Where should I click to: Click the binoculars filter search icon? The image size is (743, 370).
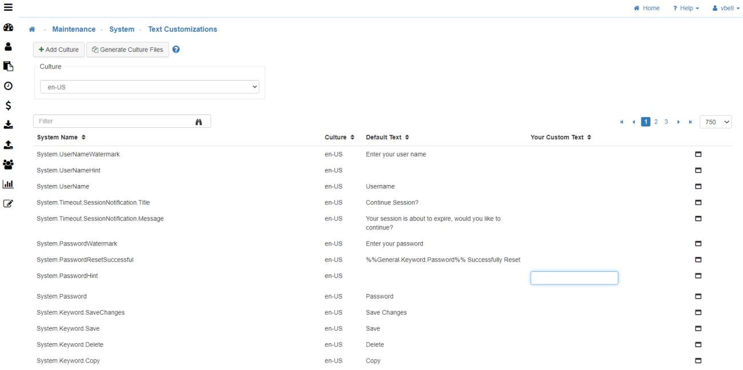pyautogui.click(x=199, y=122)
